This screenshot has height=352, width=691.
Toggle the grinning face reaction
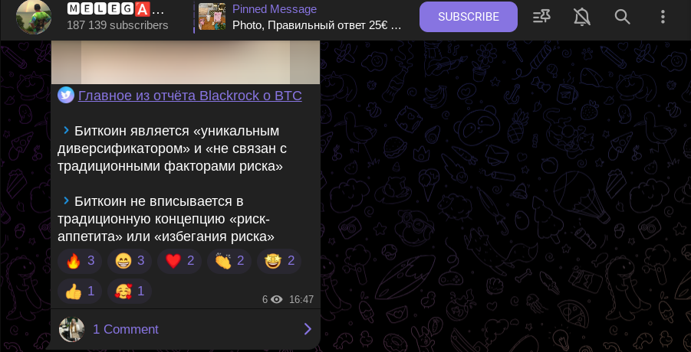[x=130, y=261]
